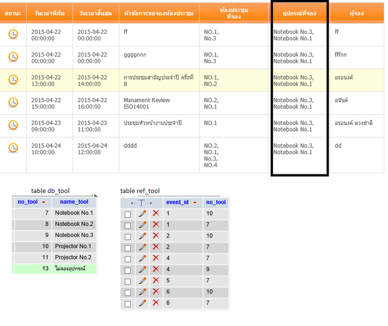Click the ref_tool no_tool column header

(216, 202)
